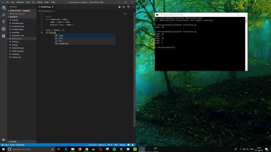The width and height of the screenshot is (271, 152).
Task: Open the Explorer view in activity bar
Action: [3, 8]
